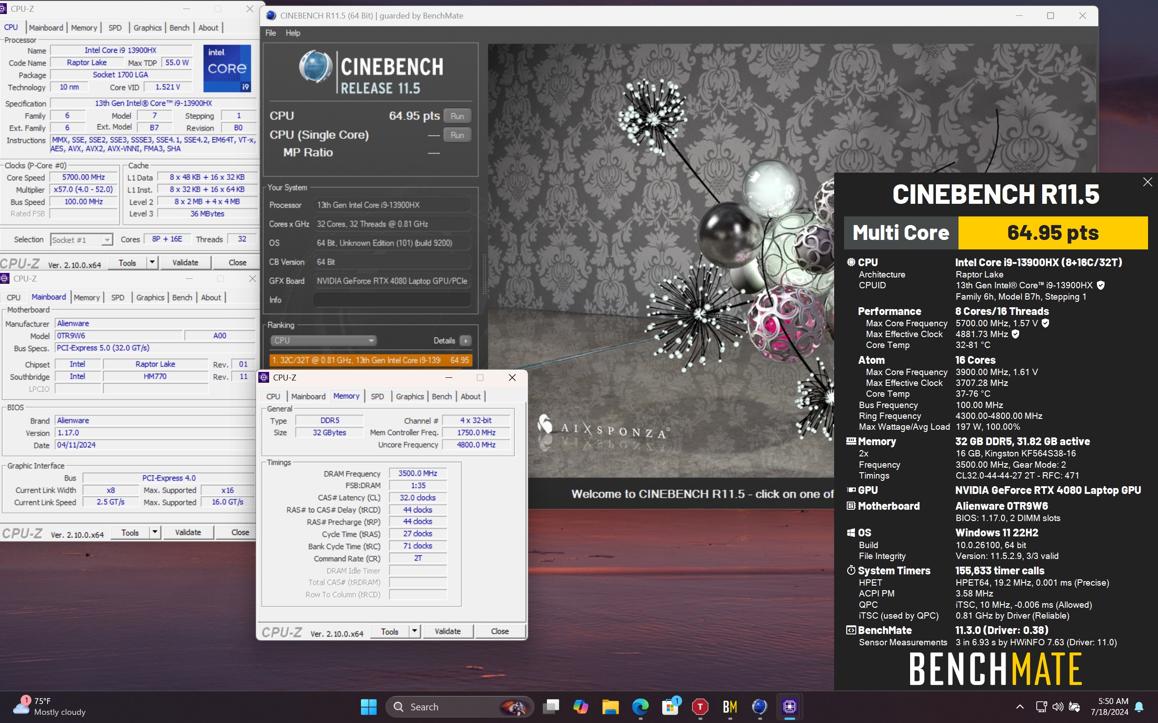Click the Cinebench title bar logo icon
This screenshot has height=723, width=1158.
pyautogui.click(x=271, y=16)
